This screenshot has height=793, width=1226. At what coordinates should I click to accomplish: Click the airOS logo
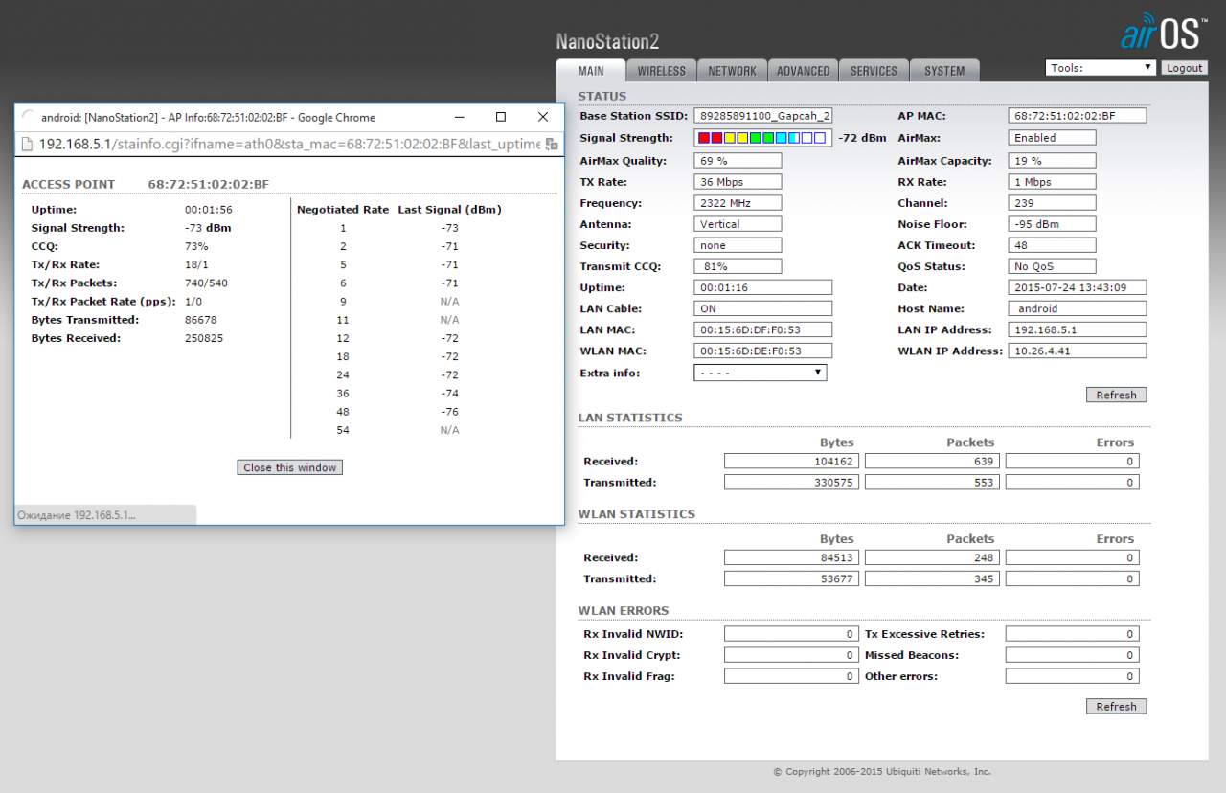click(1163, 32)
